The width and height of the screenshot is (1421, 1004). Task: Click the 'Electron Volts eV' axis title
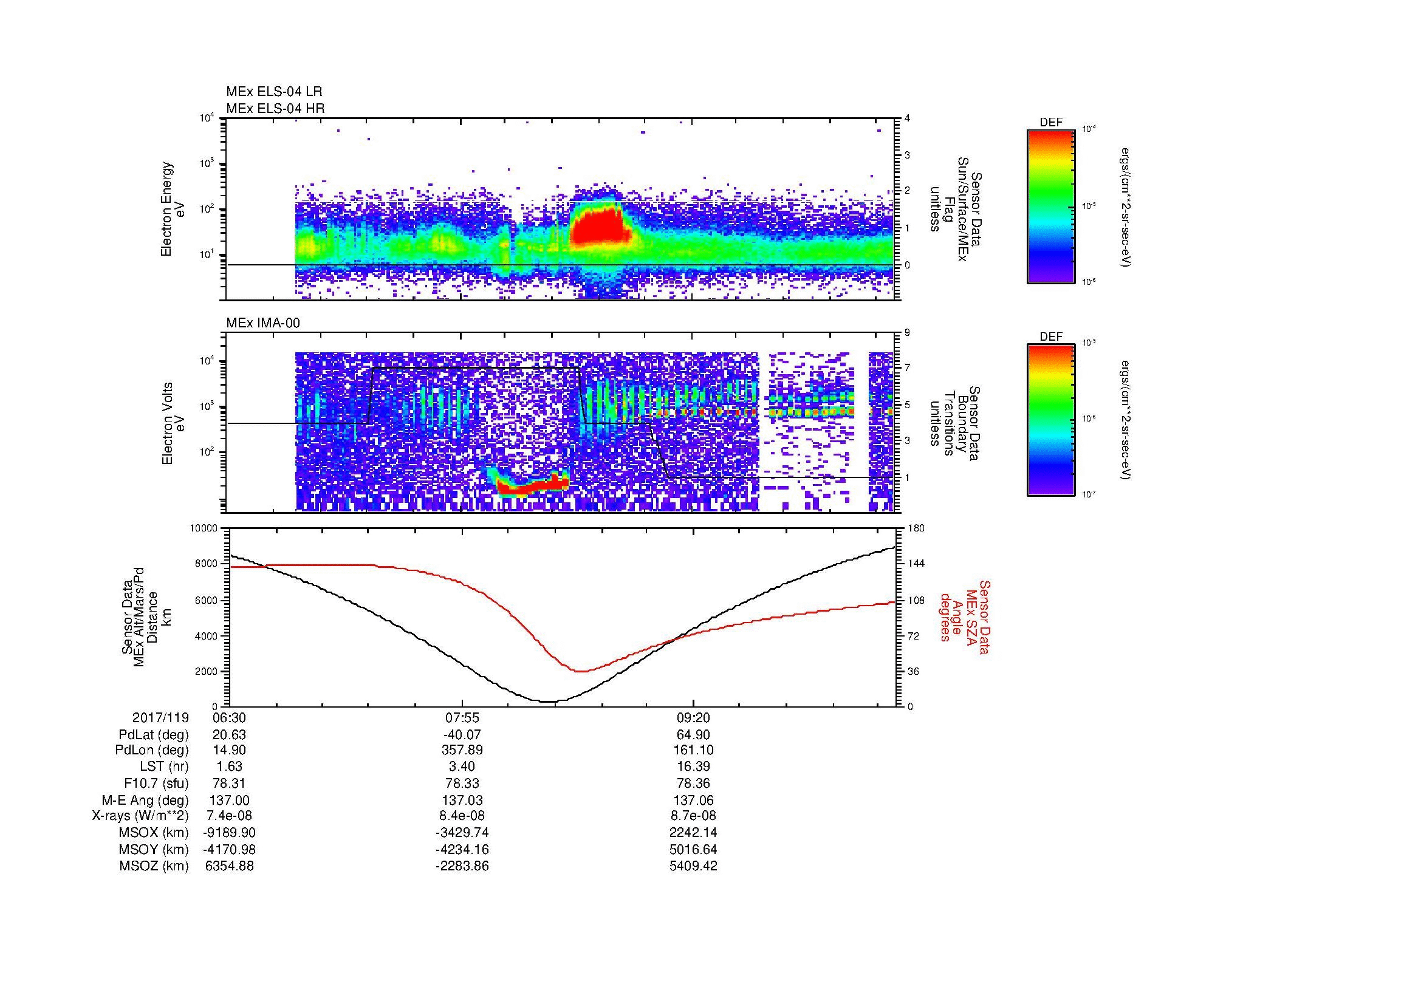(x=174, y=424)
